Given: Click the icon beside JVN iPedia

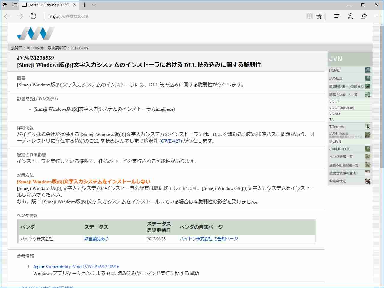Looking at the screenshot, I should click(368, 135).
